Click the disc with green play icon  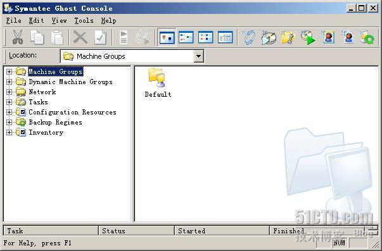click(308, 37)
